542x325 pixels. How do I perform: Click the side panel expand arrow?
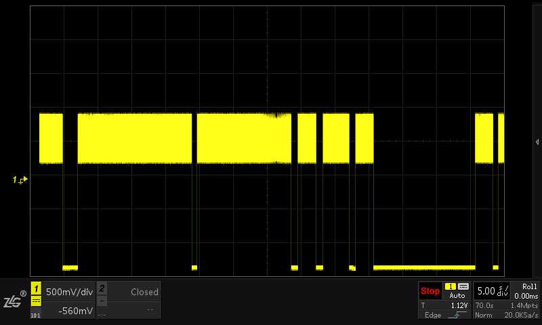pos(537,142)
